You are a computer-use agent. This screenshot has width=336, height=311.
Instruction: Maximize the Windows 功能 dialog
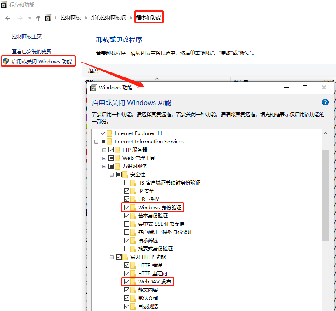[x=305, y=88]
